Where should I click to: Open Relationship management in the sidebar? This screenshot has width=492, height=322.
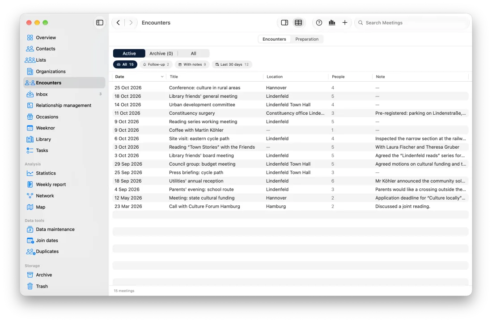tap(64, 105)
